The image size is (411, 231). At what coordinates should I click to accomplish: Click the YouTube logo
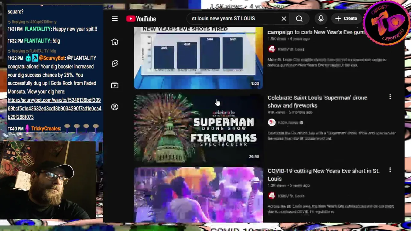pyautogui.click(x=141, y=19)
